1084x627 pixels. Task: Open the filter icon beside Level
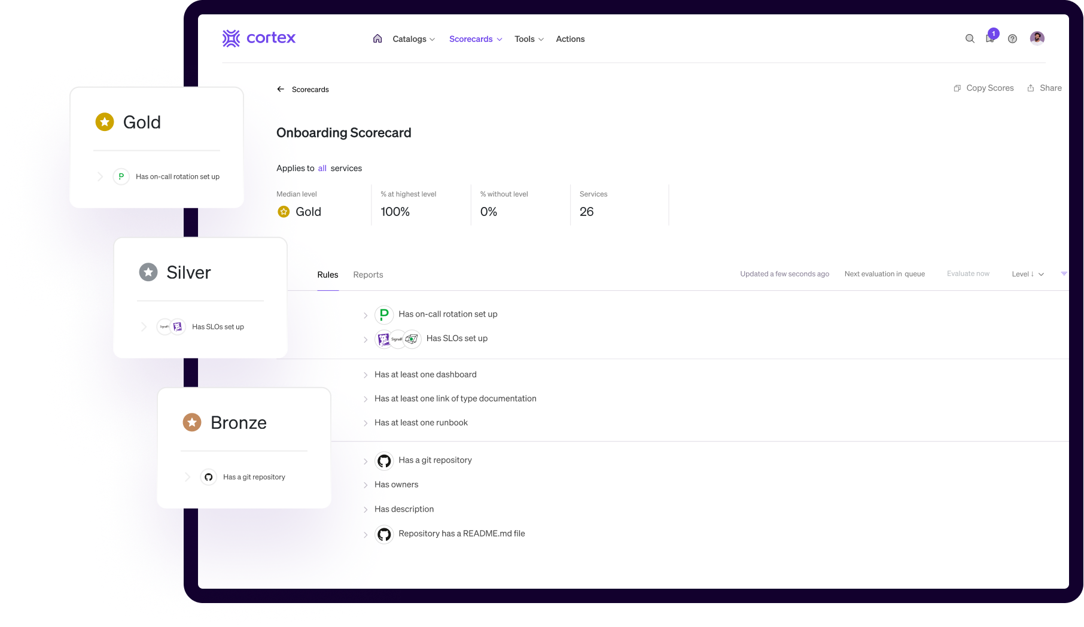click(1064, 273)
